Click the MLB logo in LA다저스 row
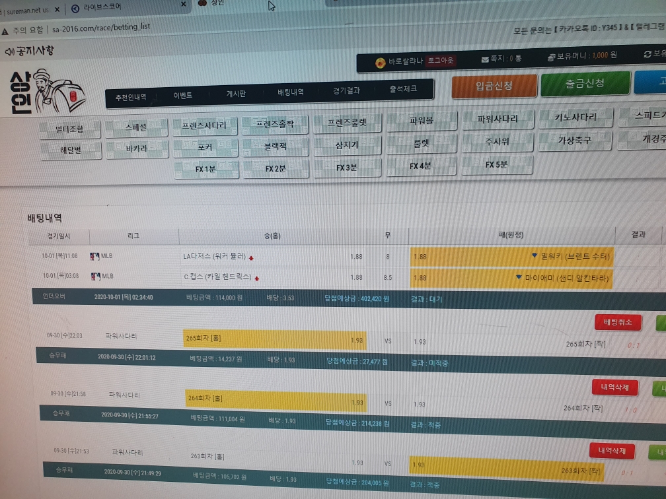Image resolution: width=666 pixels, height=499 pixels. [x=94, y=256]
